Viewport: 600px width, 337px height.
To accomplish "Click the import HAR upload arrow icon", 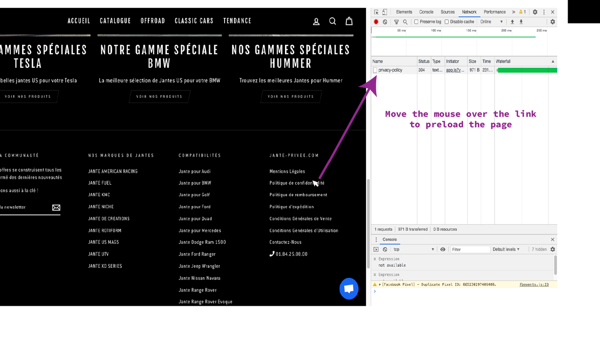I will click(512, 22).
